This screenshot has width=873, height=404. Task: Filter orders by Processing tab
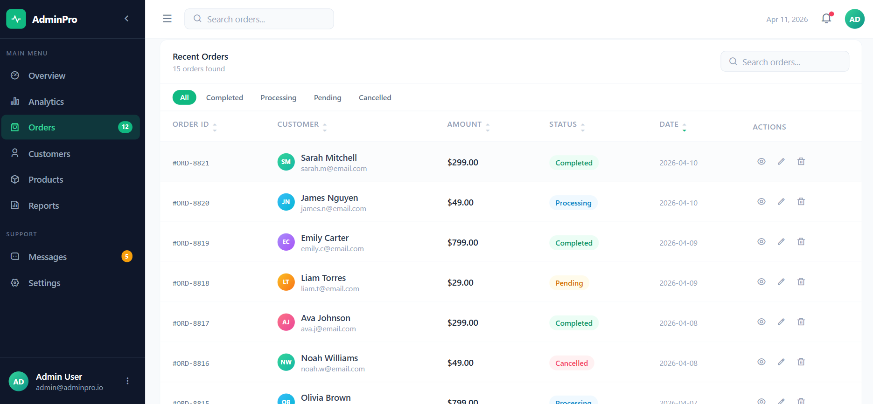tap(278, 97)
